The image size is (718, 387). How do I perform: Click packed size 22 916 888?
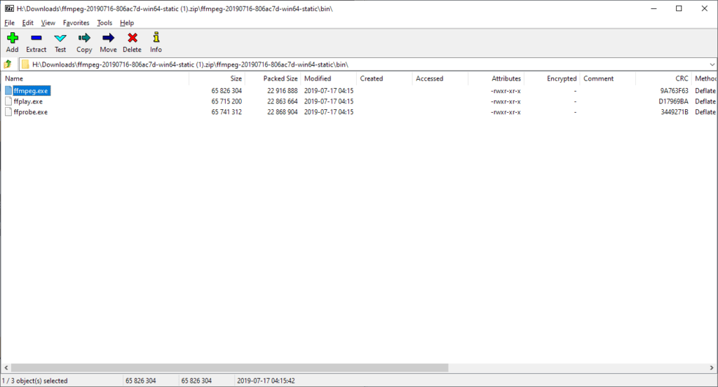(x=282, y=91)
